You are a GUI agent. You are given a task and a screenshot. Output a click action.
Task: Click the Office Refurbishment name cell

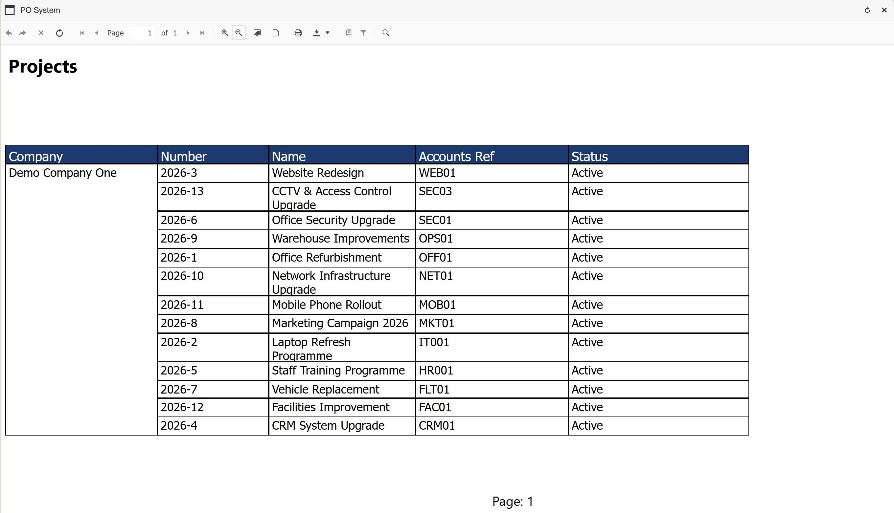point(342,258)
